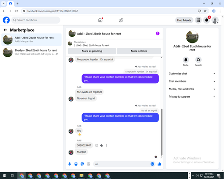224x179 pixels.
Task: Send a thumbs-up like
Action: [x=159, y=164]
